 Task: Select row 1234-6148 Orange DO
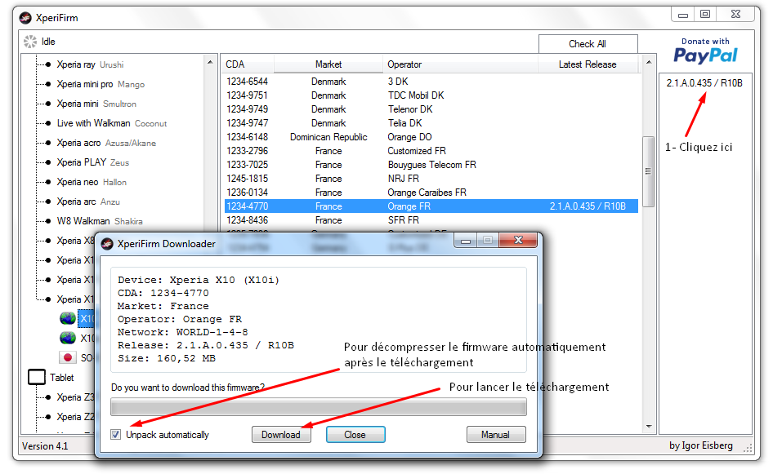[x=431, y=137]
